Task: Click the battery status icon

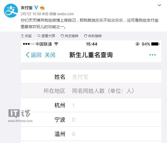Action: click(155, 44)
